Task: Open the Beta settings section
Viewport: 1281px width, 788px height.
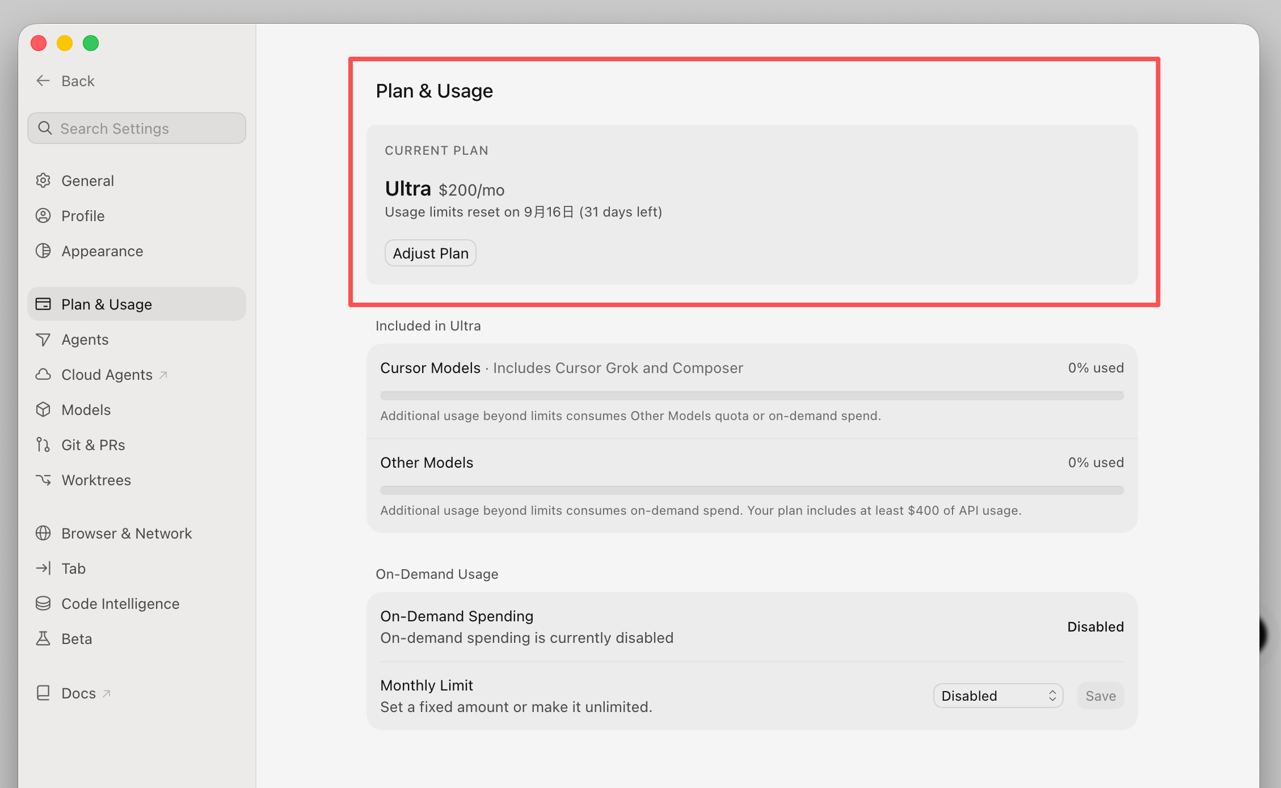Action: 137,639
